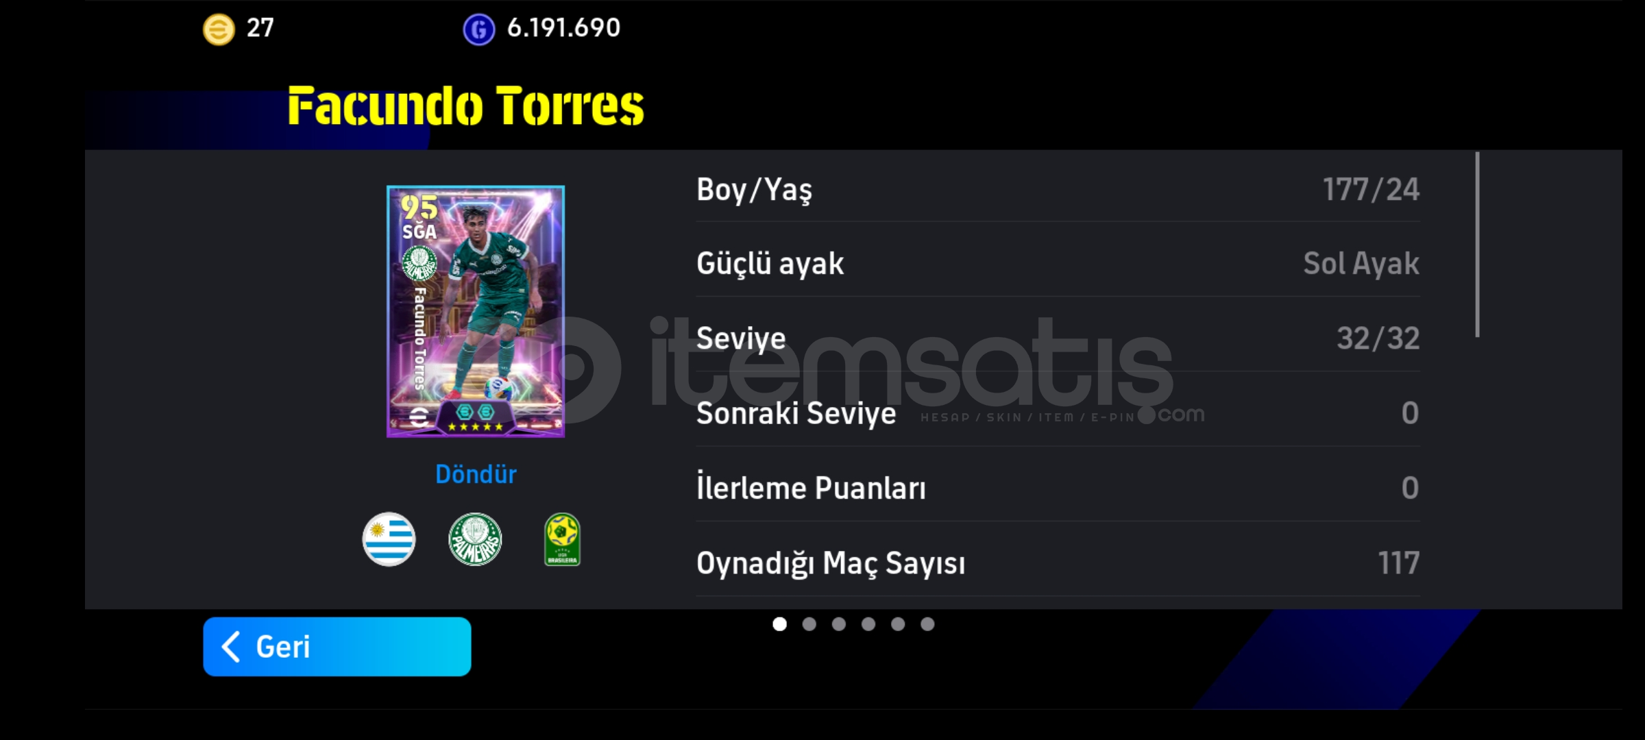Switch to the fourth page dot
This screenshot has width=1645, height=740.
[x=868, y=624]
